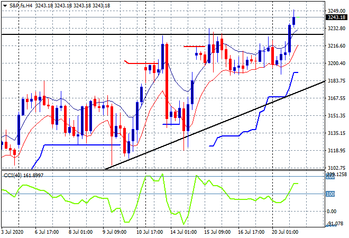Click CCI level label 200
The image size is (349, 238).
pyautogui.click(x=330, y=177)
